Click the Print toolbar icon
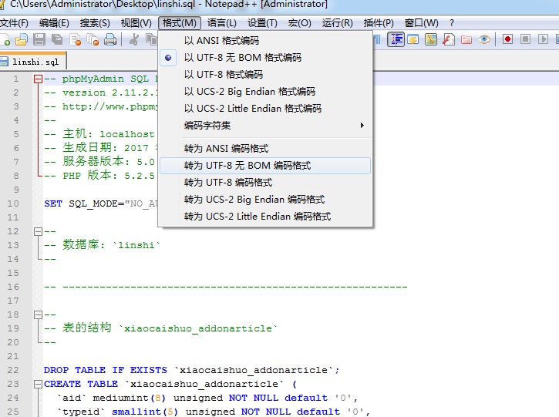 click(110, 39)
